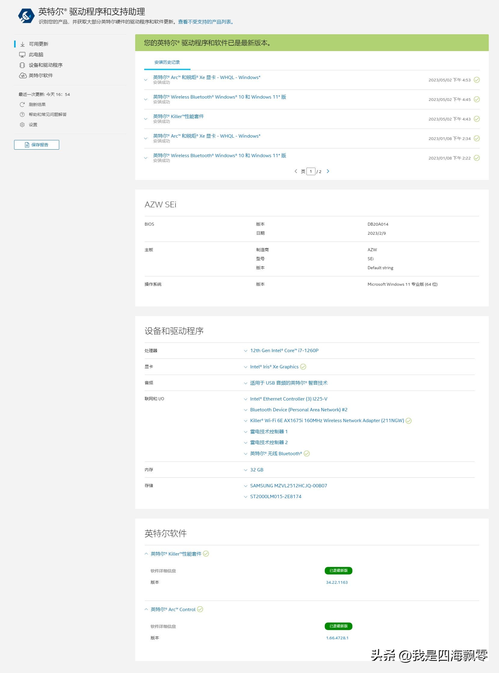Select 可用更新 in the sidebar

pyautogui.click(x=39, y=44)
